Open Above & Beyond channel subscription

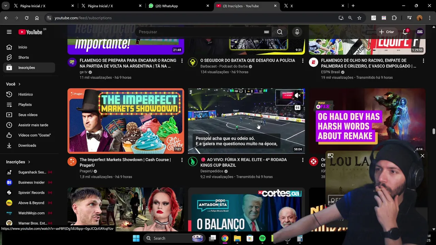(29, 203)
